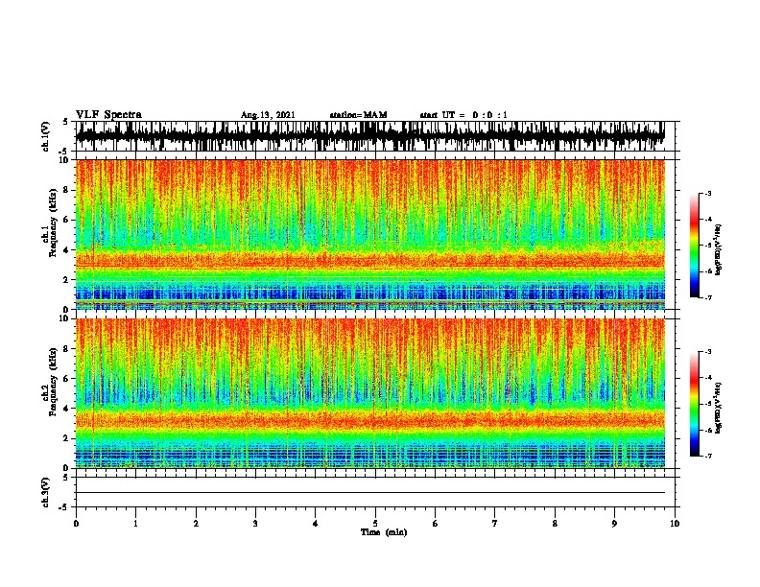Click tick label "7" on the Time axis
This screenshot has height=587, width=760.
pos(495,524)
